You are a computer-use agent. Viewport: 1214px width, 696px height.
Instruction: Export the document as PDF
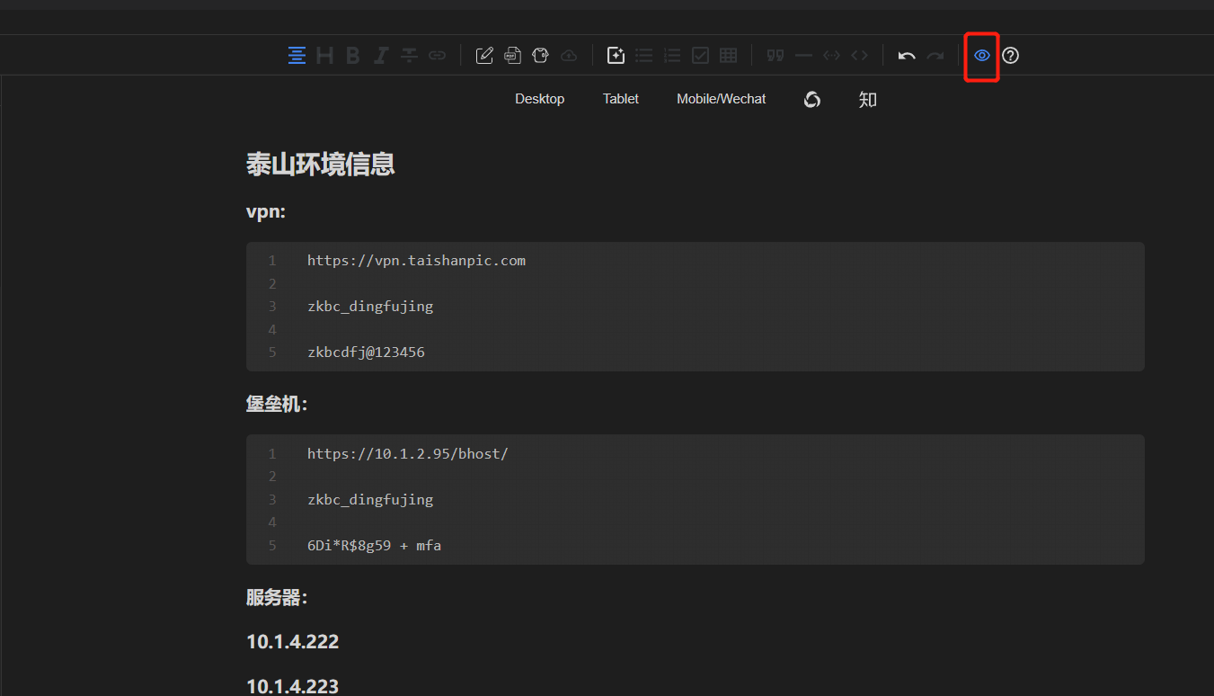coord(512,55)
